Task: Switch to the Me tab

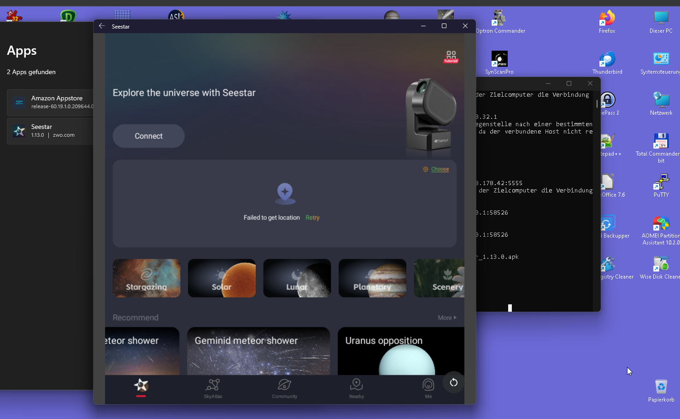Action: coord(428,389)
